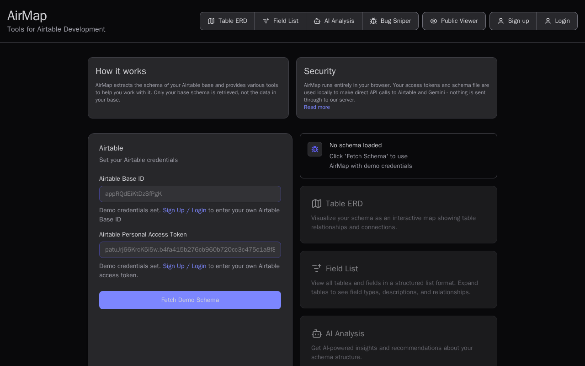The height and width of the screenshot is (366, 585).
Task: Open the Table ERD tab in navigation
Action: click(x=228, y=21)
